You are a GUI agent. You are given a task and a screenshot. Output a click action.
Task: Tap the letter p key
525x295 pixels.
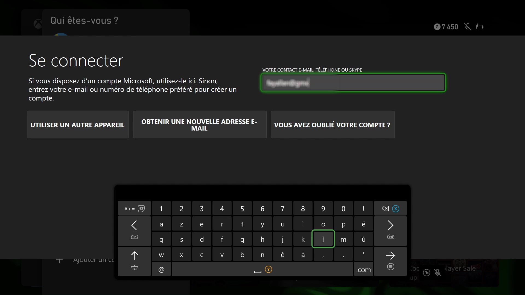click(343, 224)
